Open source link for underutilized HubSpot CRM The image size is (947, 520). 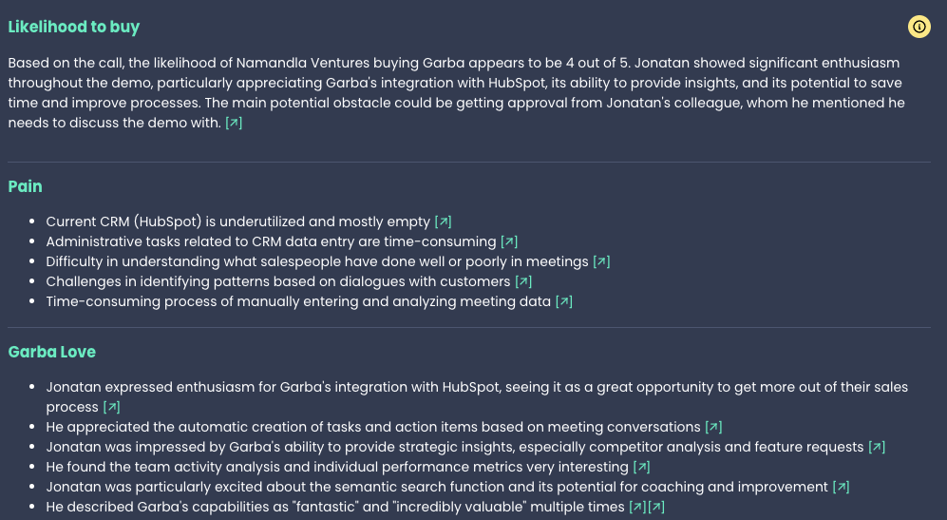tap(443, 222)
